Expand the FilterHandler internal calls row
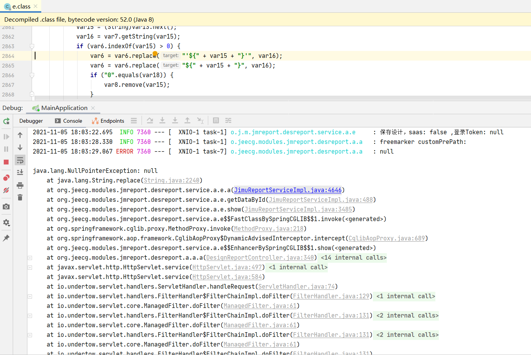Screen dimensions: 531x355 coord(30,296)
